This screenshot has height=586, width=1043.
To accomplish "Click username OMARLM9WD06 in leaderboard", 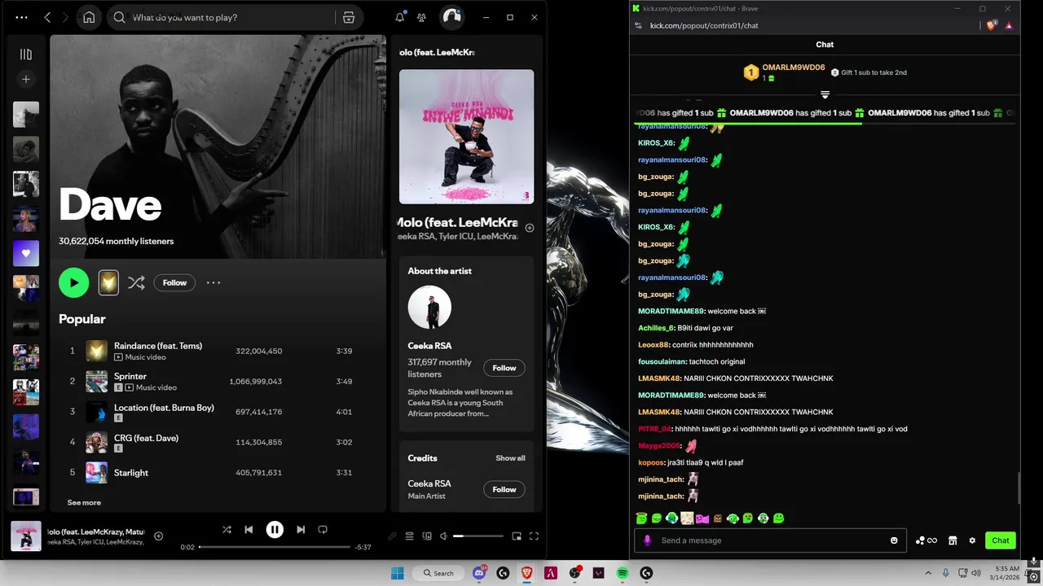I will pyautogui.click(x=794, y=68).
